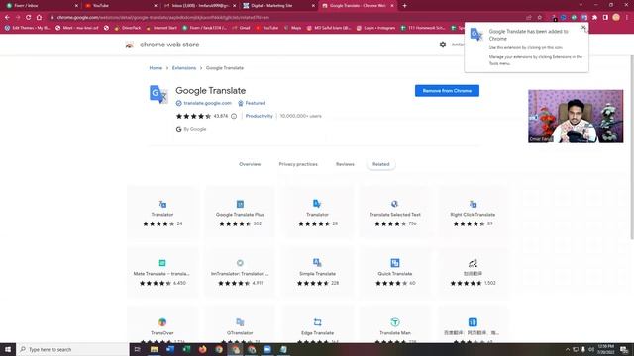Image resolution: width=634 pixels, height=356 pixels.
Task: Click the browser home button
Action: 39,18
